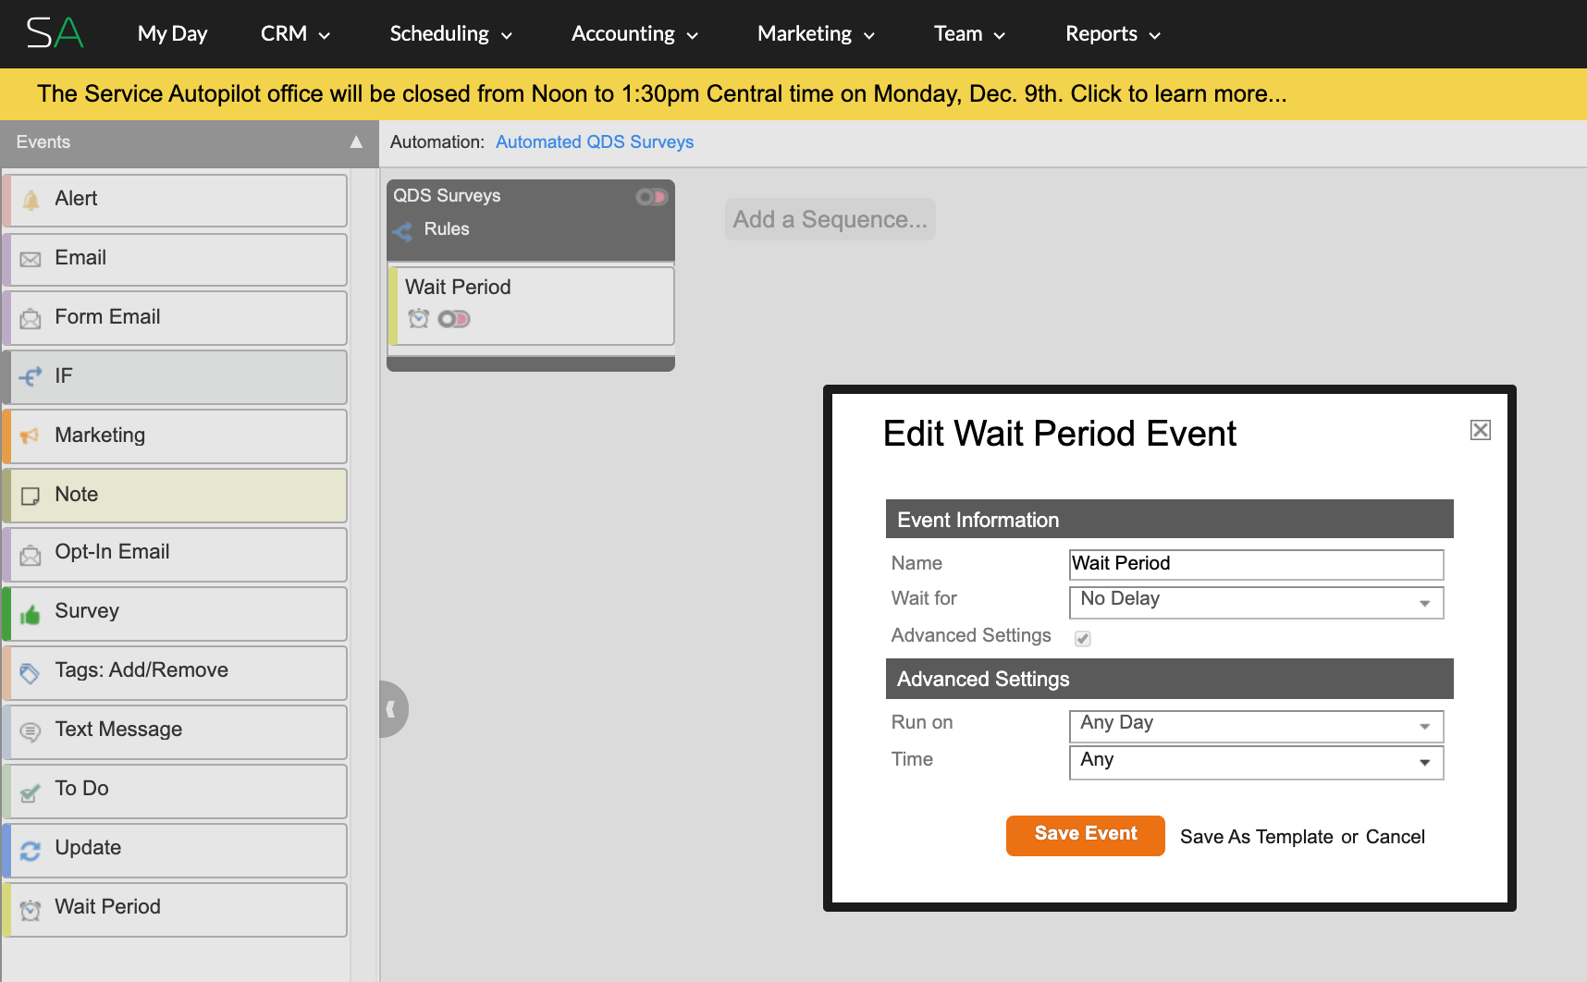Click the QDS Surveys sequence title
Image resolution: width=1587 pixels, height=982 pixels.
pos(448,196)
